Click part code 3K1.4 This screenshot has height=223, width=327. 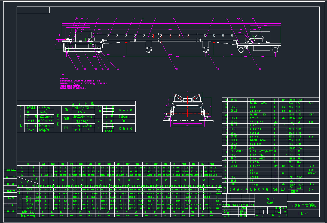click(233, 162)
